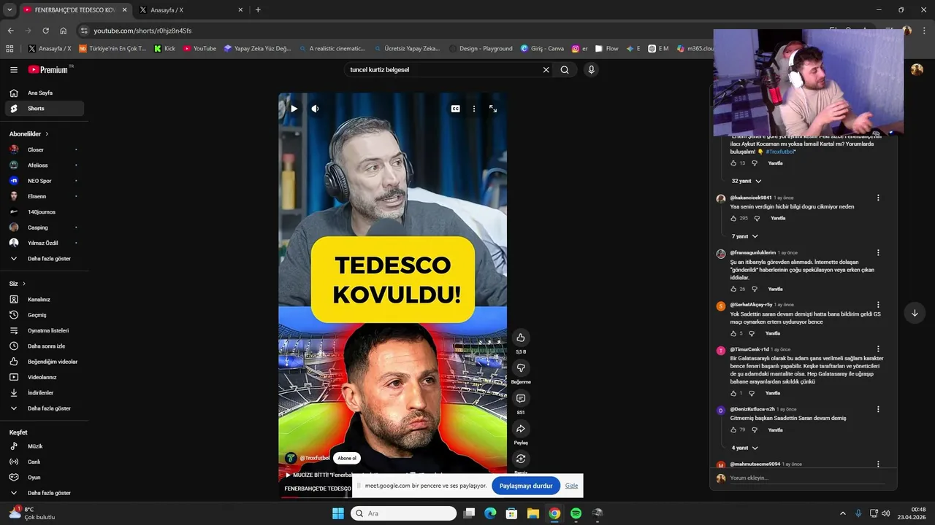Open İndirilenler downloads in the sidebar
Image resolution: width=935 pixels, height=525 pixels.
(45, 393)
